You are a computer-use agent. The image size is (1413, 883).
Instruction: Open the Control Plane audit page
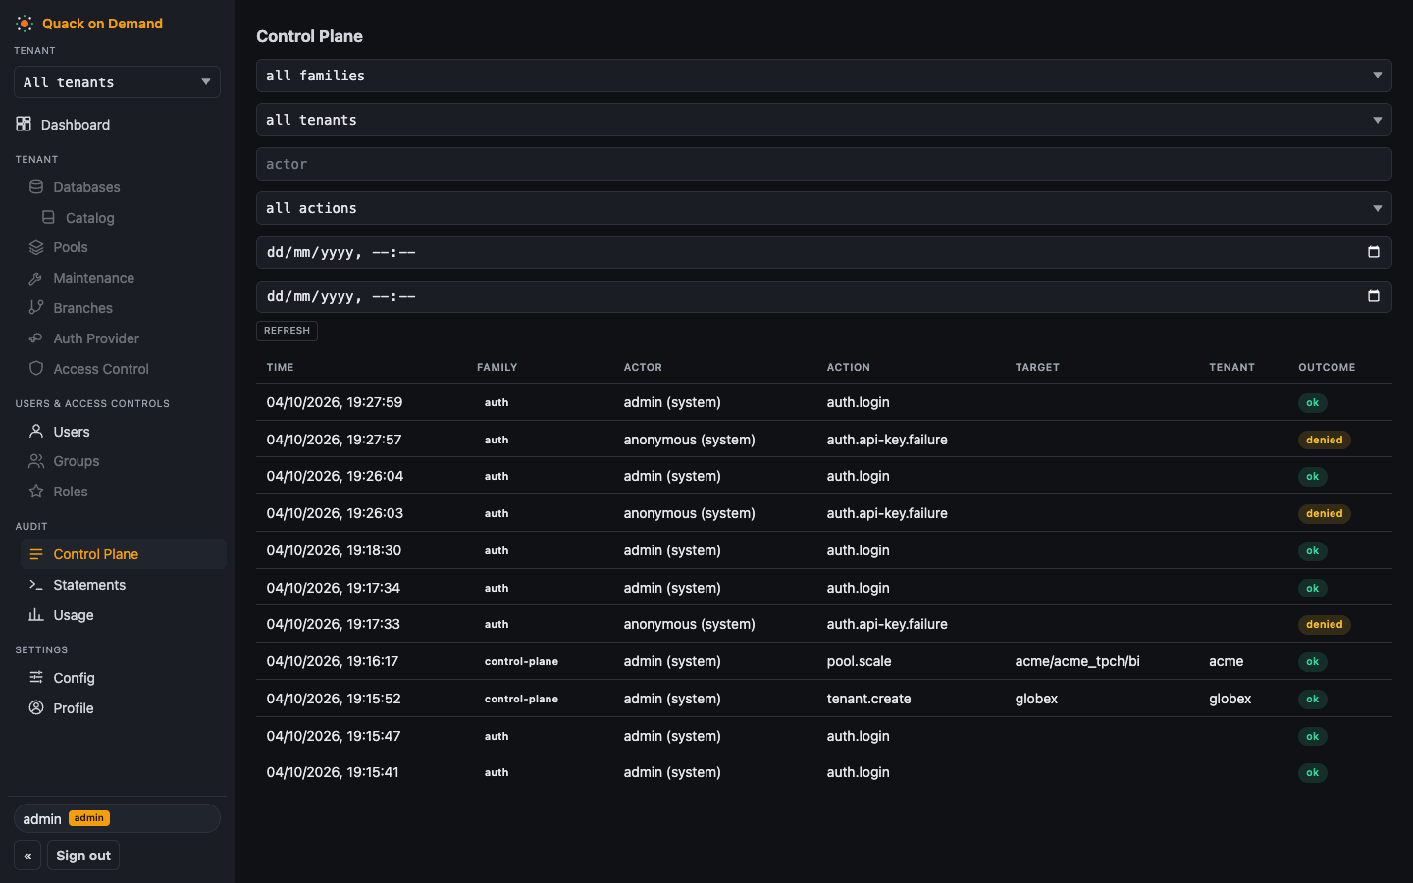pos(124,554)
